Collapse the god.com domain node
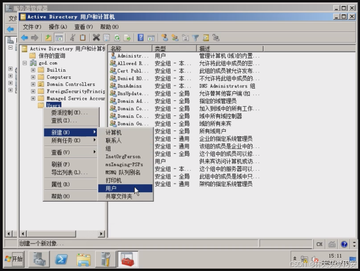The image size is (360, 271). pyautogui.click(x=25, y=63)
